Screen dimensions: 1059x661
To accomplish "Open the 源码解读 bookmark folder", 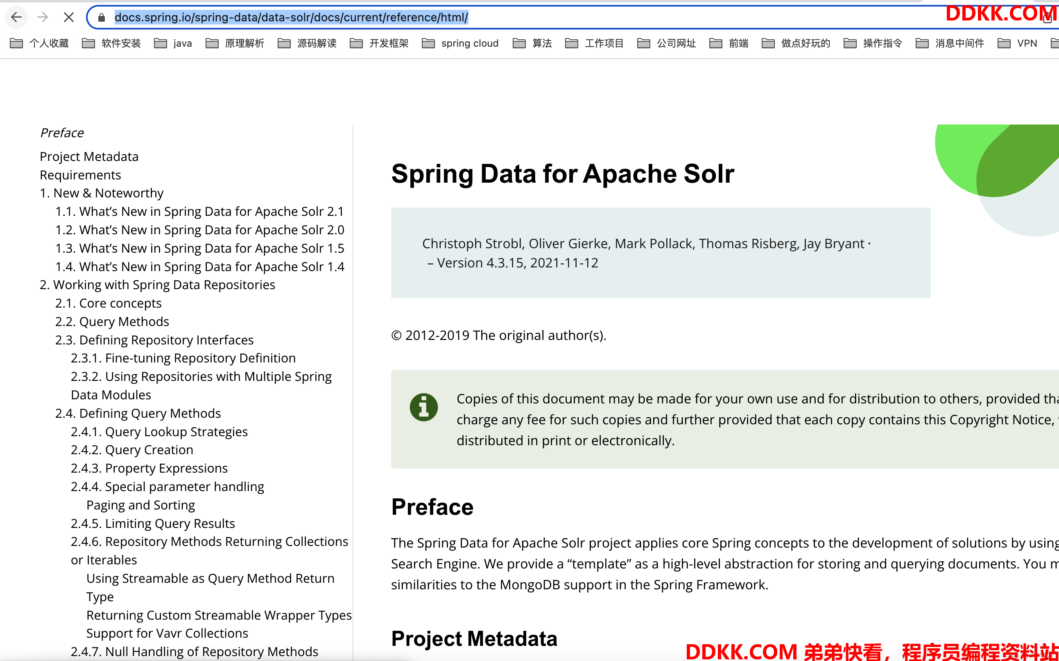I will click(307, 43).
